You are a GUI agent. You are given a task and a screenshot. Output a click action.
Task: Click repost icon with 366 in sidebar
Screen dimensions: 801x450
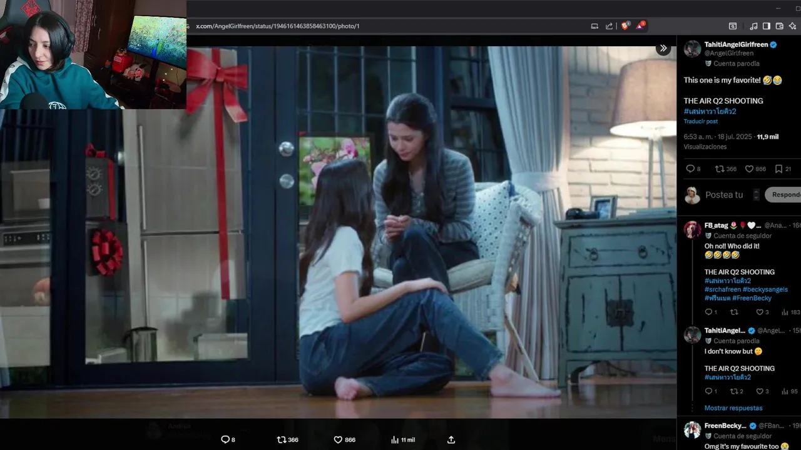[726, 169]
